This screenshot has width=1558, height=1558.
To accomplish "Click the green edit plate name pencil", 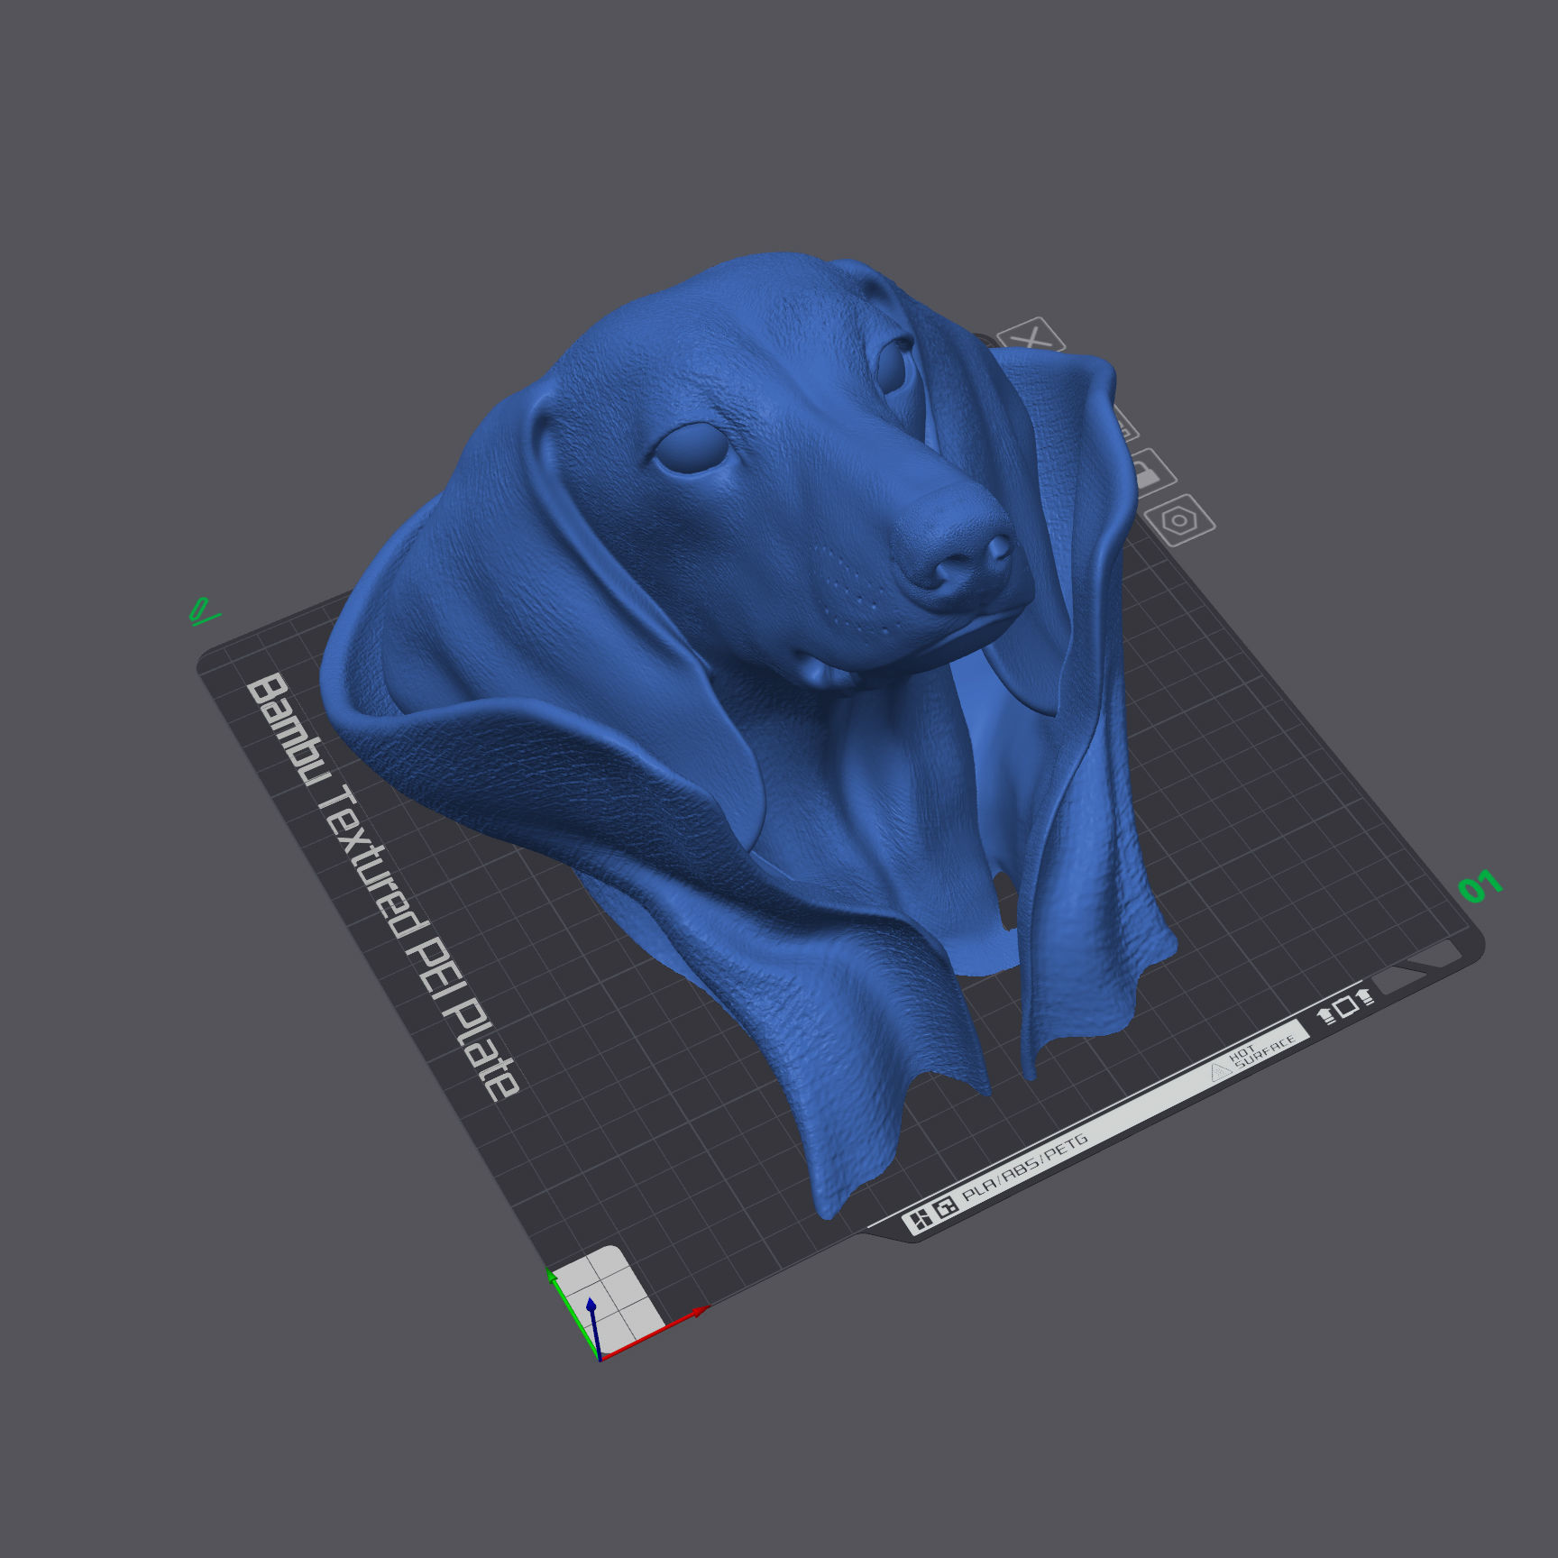I will [x=204, y=611].
